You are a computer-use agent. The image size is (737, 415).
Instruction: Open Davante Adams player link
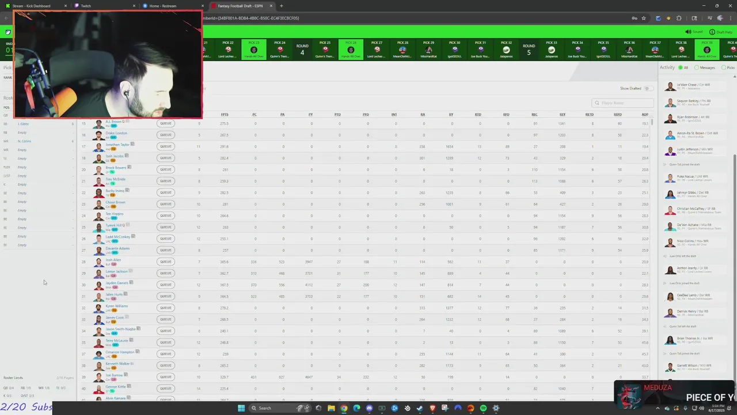[x=117, y=248]
